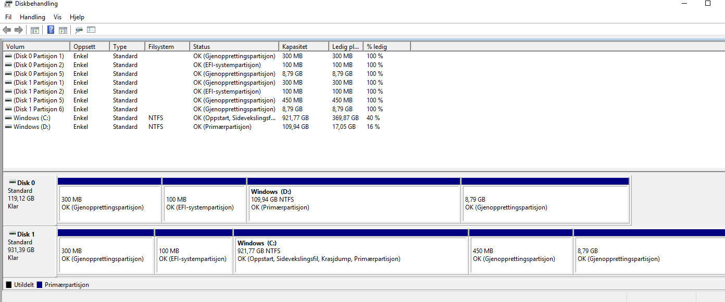Select Disk 1's 450 MB recovery partition block

coord(521,252)
